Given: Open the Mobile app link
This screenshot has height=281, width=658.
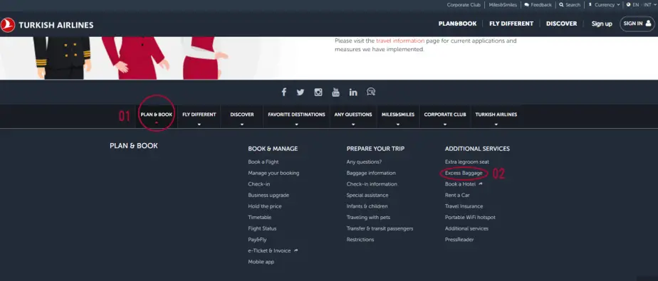Looking at the screenshot, I should click(x=261, y=262).
